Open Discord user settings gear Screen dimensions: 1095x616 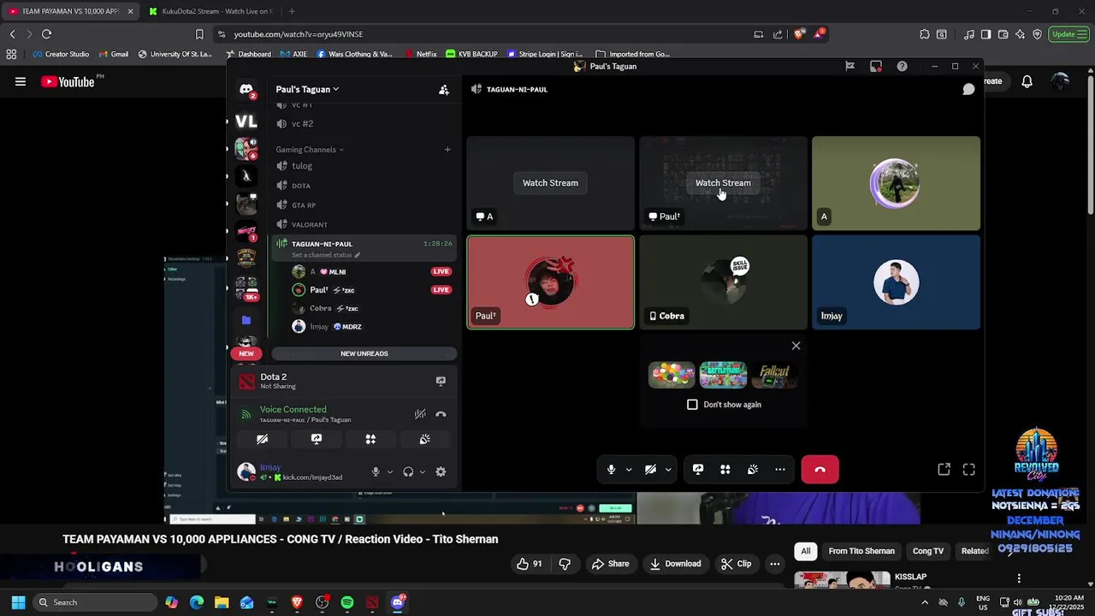pos(441,471)
